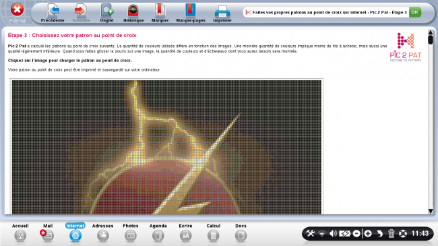438x246 pixels.
Task: Open a new Onglet tab
Action: (106, 13)
